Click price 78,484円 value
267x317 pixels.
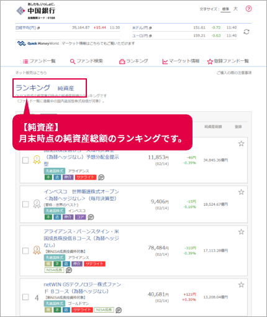point(158,248)
